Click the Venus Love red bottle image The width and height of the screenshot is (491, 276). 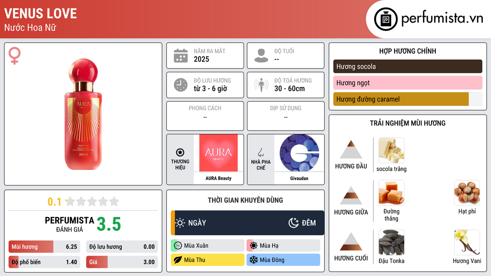click(x=83, y=114)
